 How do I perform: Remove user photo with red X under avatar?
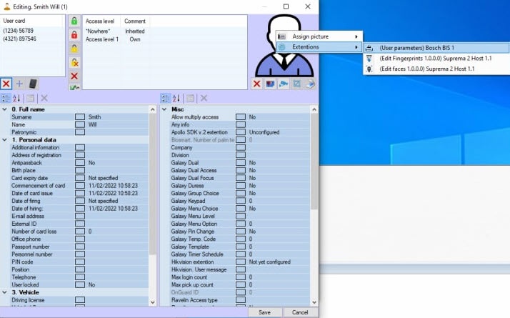(x=256, y=84)
